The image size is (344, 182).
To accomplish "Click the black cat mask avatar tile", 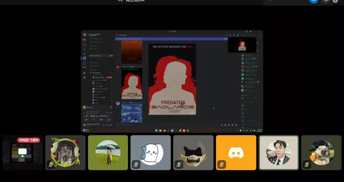I will point(193,152).
